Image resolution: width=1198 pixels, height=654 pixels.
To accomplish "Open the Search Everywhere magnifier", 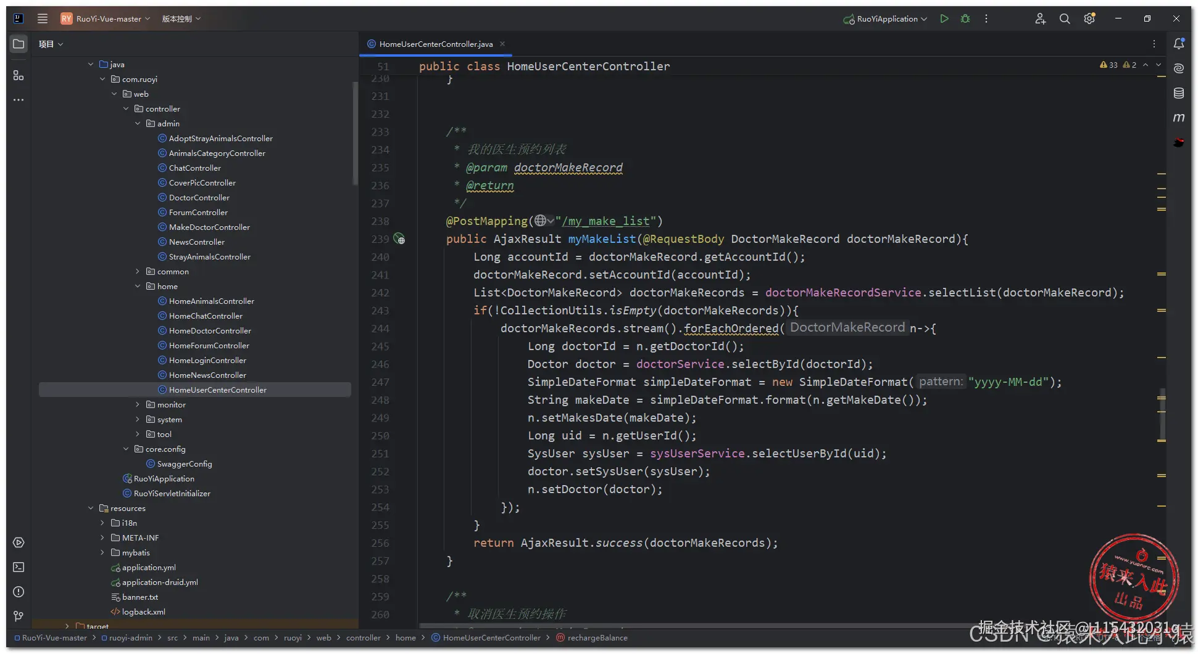I will [x=1065, y=18].
